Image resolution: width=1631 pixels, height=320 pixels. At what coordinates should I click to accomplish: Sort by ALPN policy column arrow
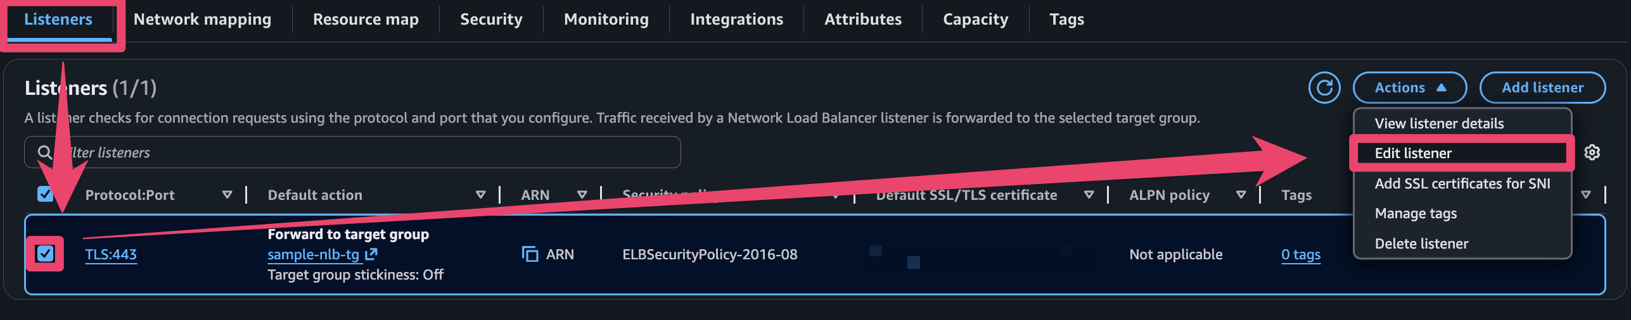(1241, 195)
